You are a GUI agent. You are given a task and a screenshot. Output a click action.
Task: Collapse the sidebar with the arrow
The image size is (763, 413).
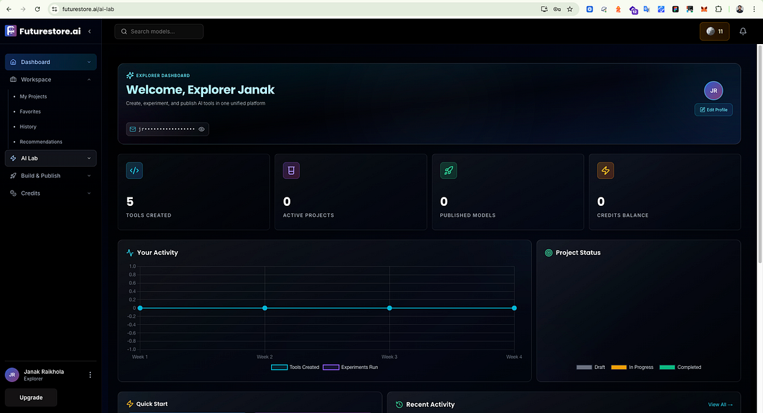pyautogui.click(x=89, y=31)
